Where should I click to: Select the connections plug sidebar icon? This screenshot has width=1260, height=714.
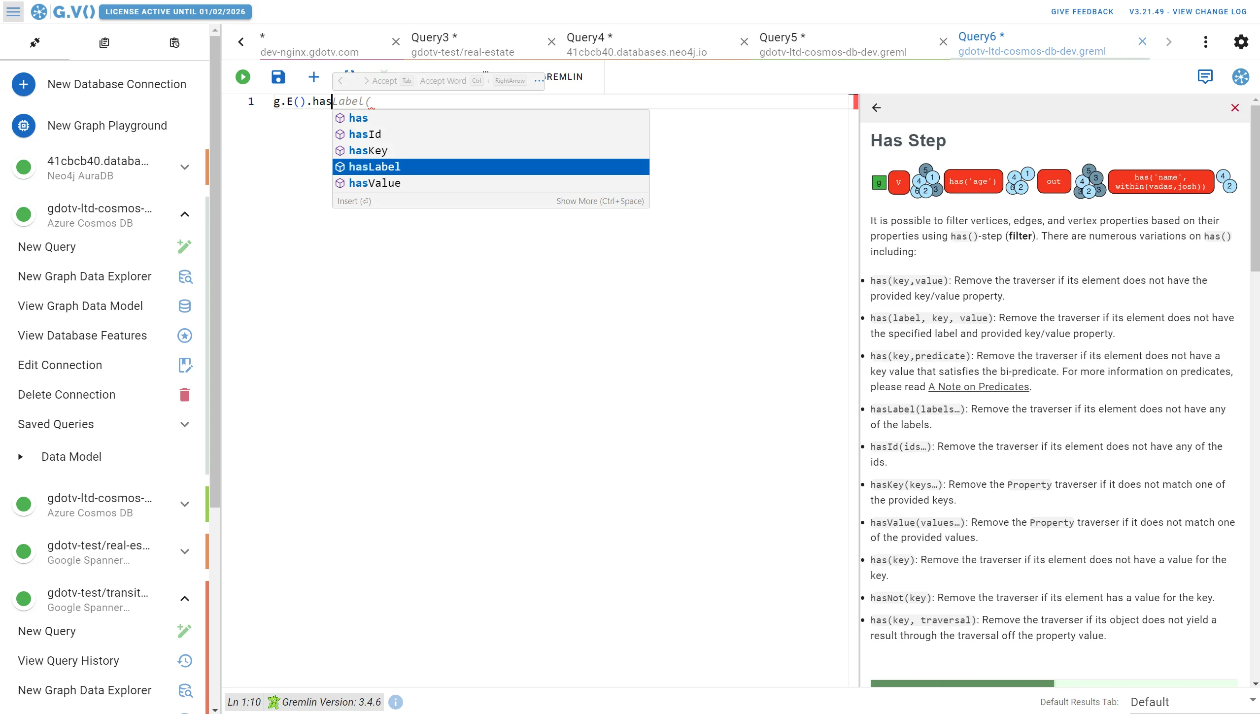pos(34,43)
